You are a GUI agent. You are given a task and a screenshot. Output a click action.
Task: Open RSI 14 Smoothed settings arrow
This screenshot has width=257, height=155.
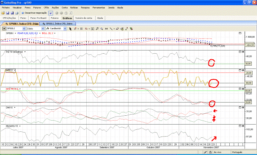pyautogui.click(x=25, y=52)
